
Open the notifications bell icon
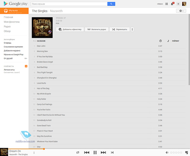click(x=172, y=4)
